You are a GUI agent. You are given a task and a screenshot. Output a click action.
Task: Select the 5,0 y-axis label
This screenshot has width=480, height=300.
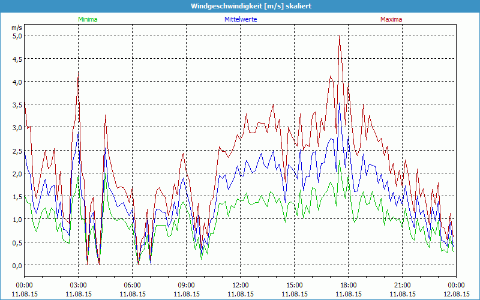(x=17, y=35)
